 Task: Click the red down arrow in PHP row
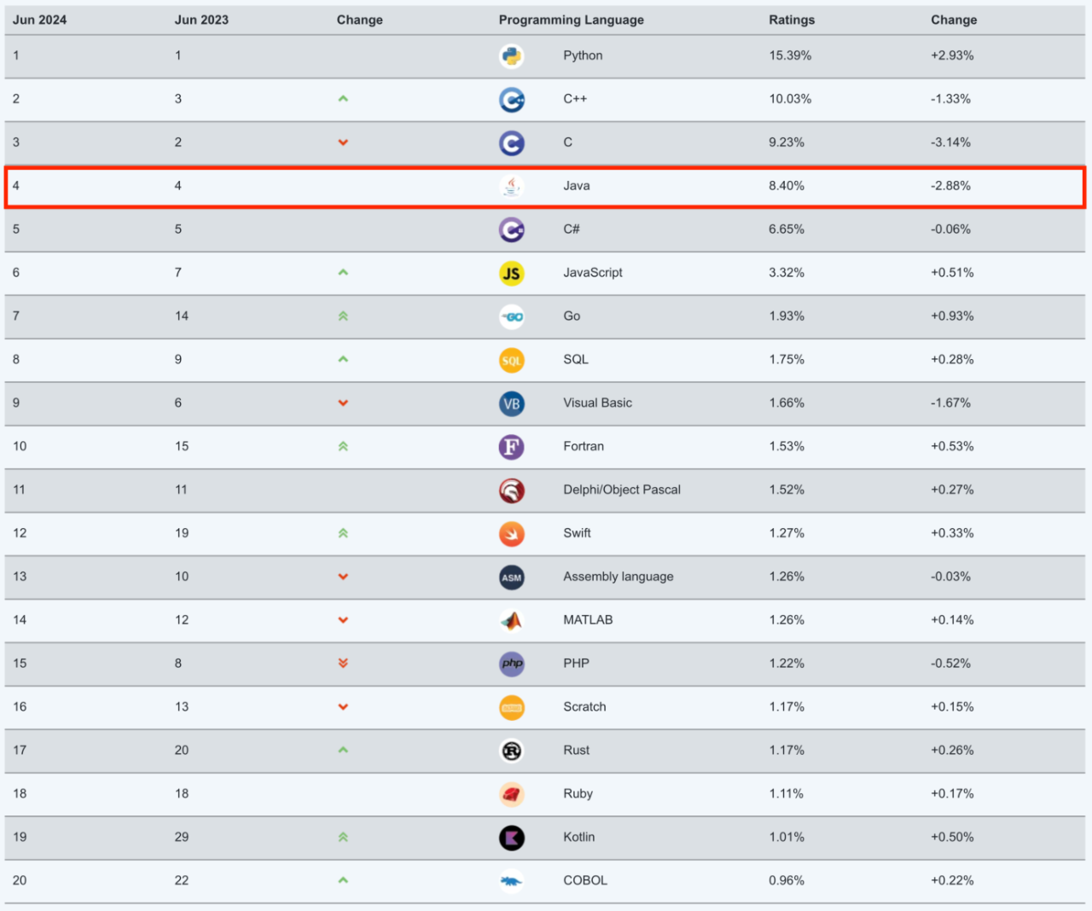coord(343,663)
